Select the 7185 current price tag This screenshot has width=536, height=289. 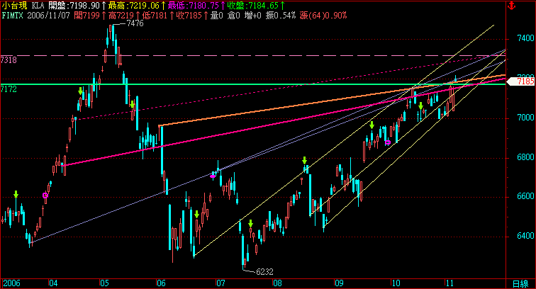(x=525, y=81)
